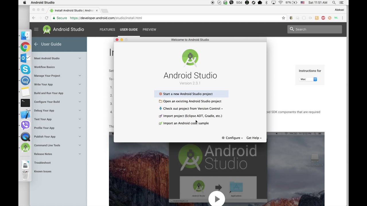Open the Instructions for Mac dropdown
This screenshot has height=206, width=367.
(x=308, y=79)
